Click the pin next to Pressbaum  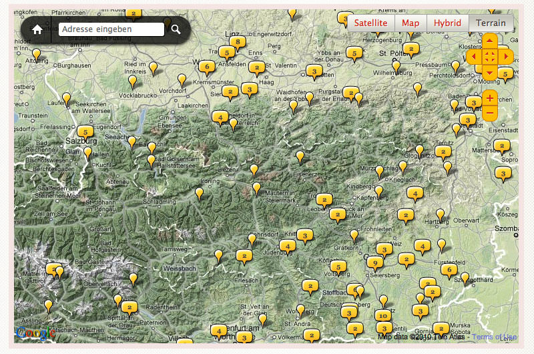point(455,66)
